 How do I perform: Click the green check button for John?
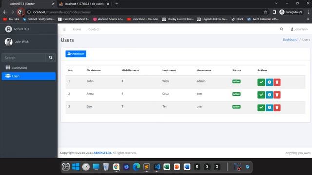coord(261,82)
